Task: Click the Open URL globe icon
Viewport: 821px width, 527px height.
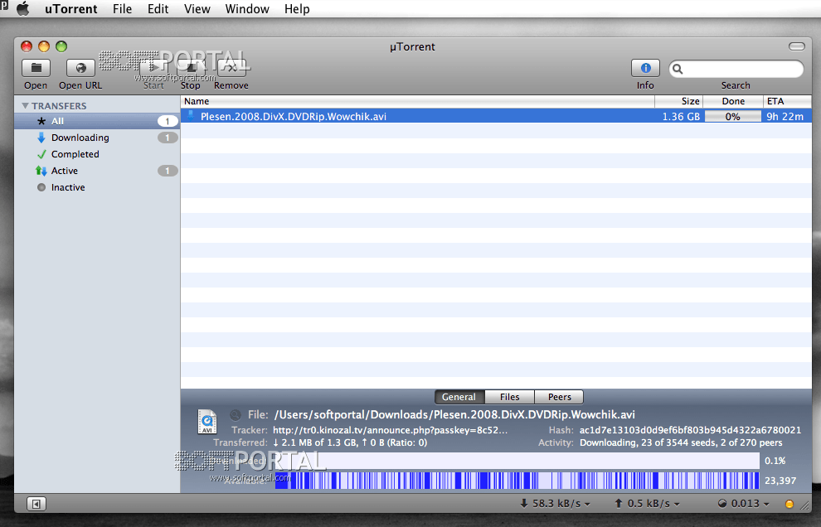Action: coord(80,68)
